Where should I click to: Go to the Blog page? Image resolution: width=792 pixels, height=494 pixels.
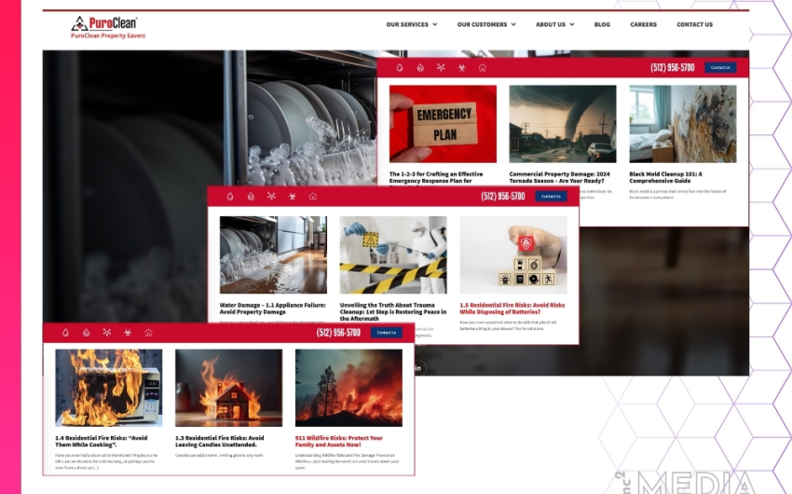pyautogui.click(x=602, y=24)
